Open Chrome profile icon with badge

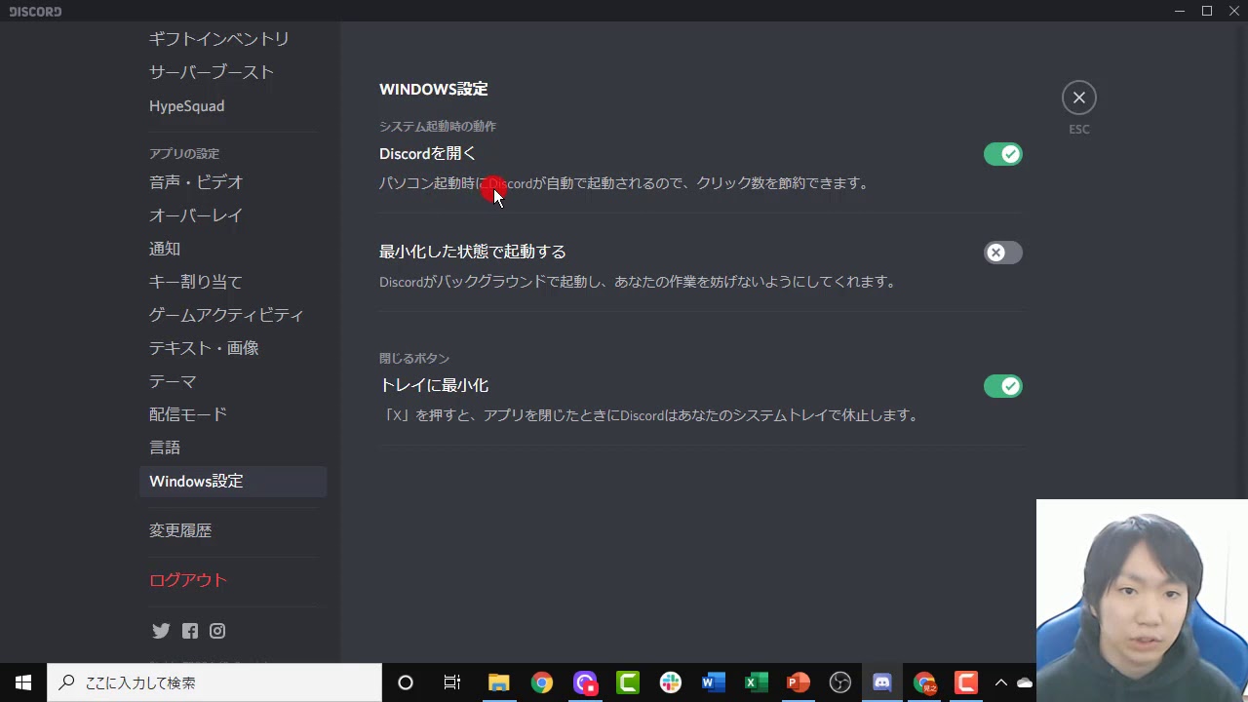[x=924, y=682]
